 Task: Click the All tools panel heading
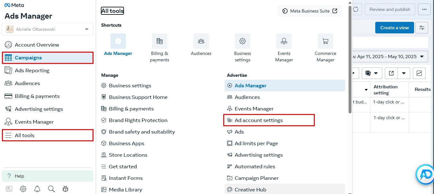112,11
